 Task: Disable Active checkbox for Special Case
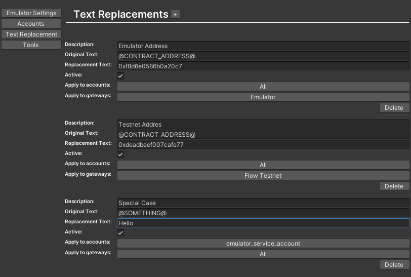click(120, 233)
